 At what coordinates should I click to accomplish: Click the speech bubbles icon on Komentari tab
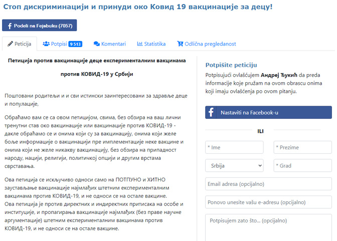(x=97, y=44)
